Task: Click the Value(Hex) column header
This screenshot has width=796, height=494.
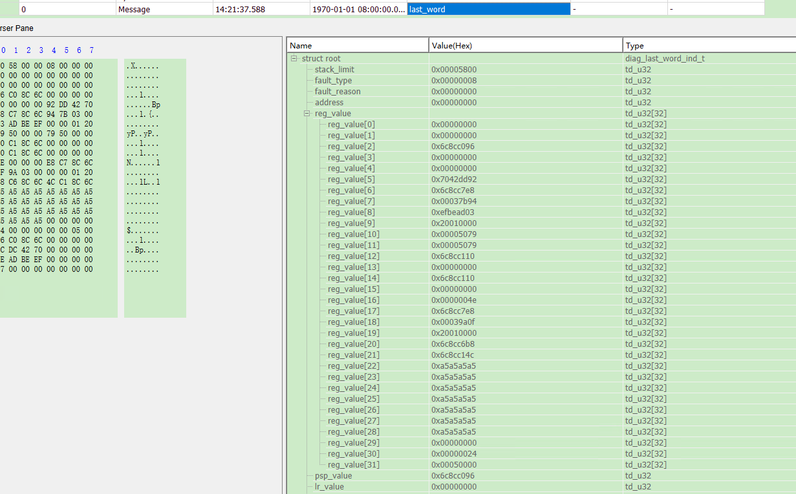Action: click(x=525, y=46)
